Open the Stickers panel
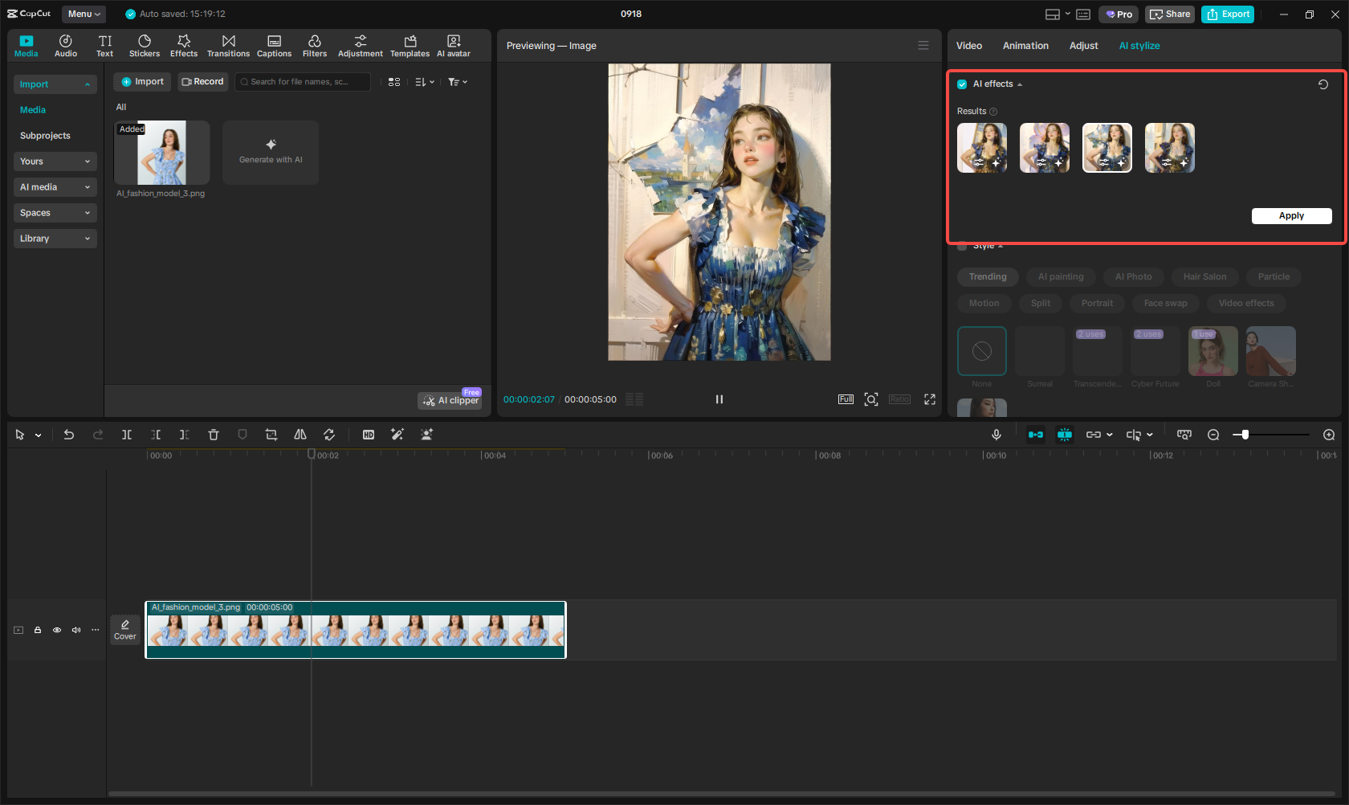 pyautogui.click(x=145, y=46)
